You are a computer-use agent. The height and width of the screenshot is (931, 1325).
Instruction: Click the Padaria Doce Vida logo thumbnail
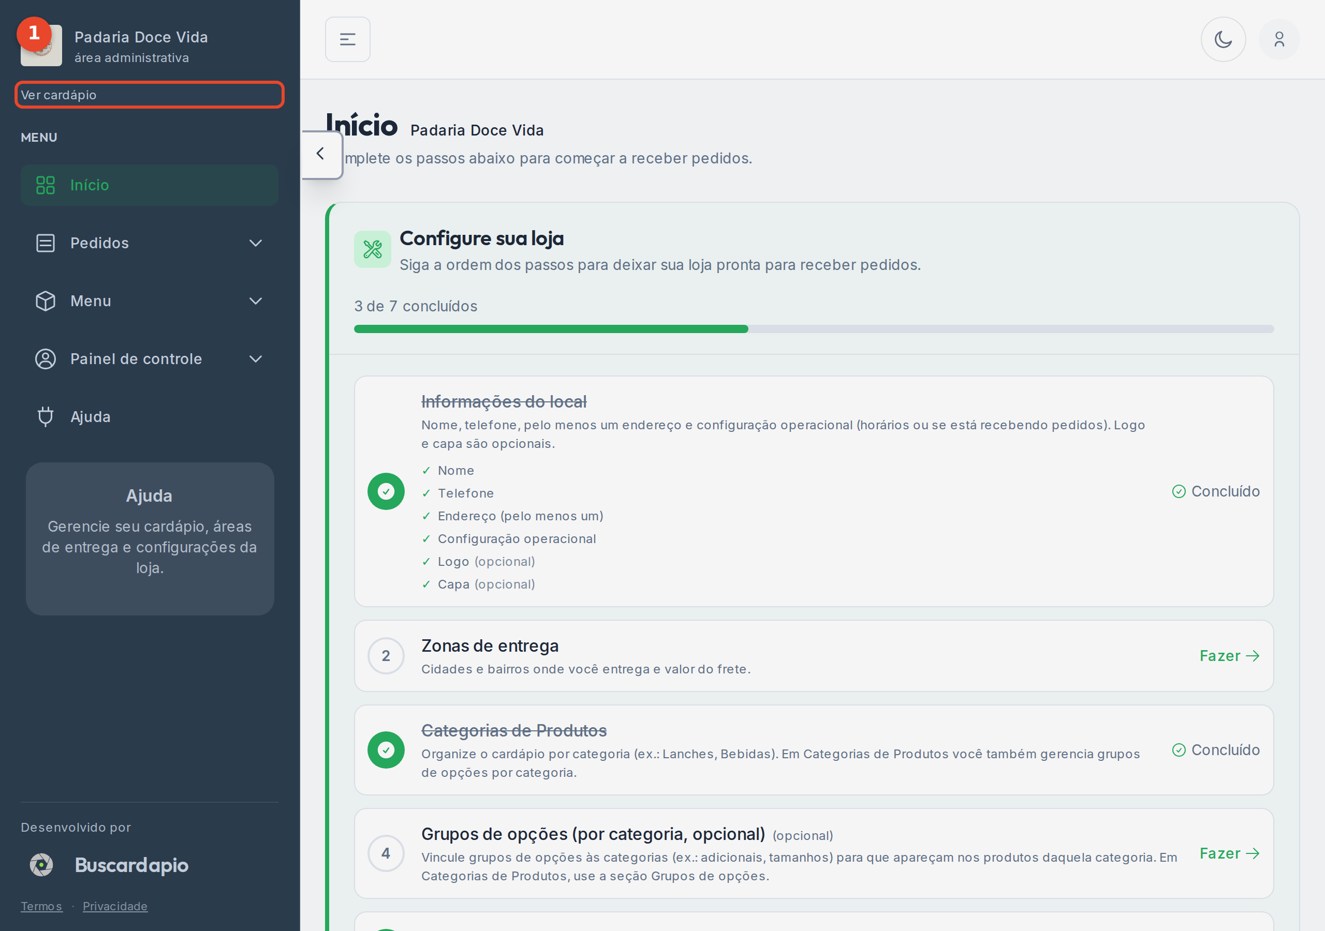point(41,46)
